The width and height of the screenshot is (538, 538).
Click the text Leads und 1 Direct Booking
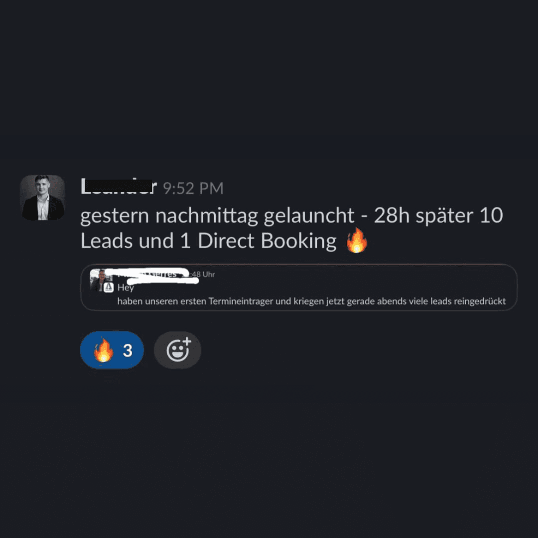click(x=209, y=241)
